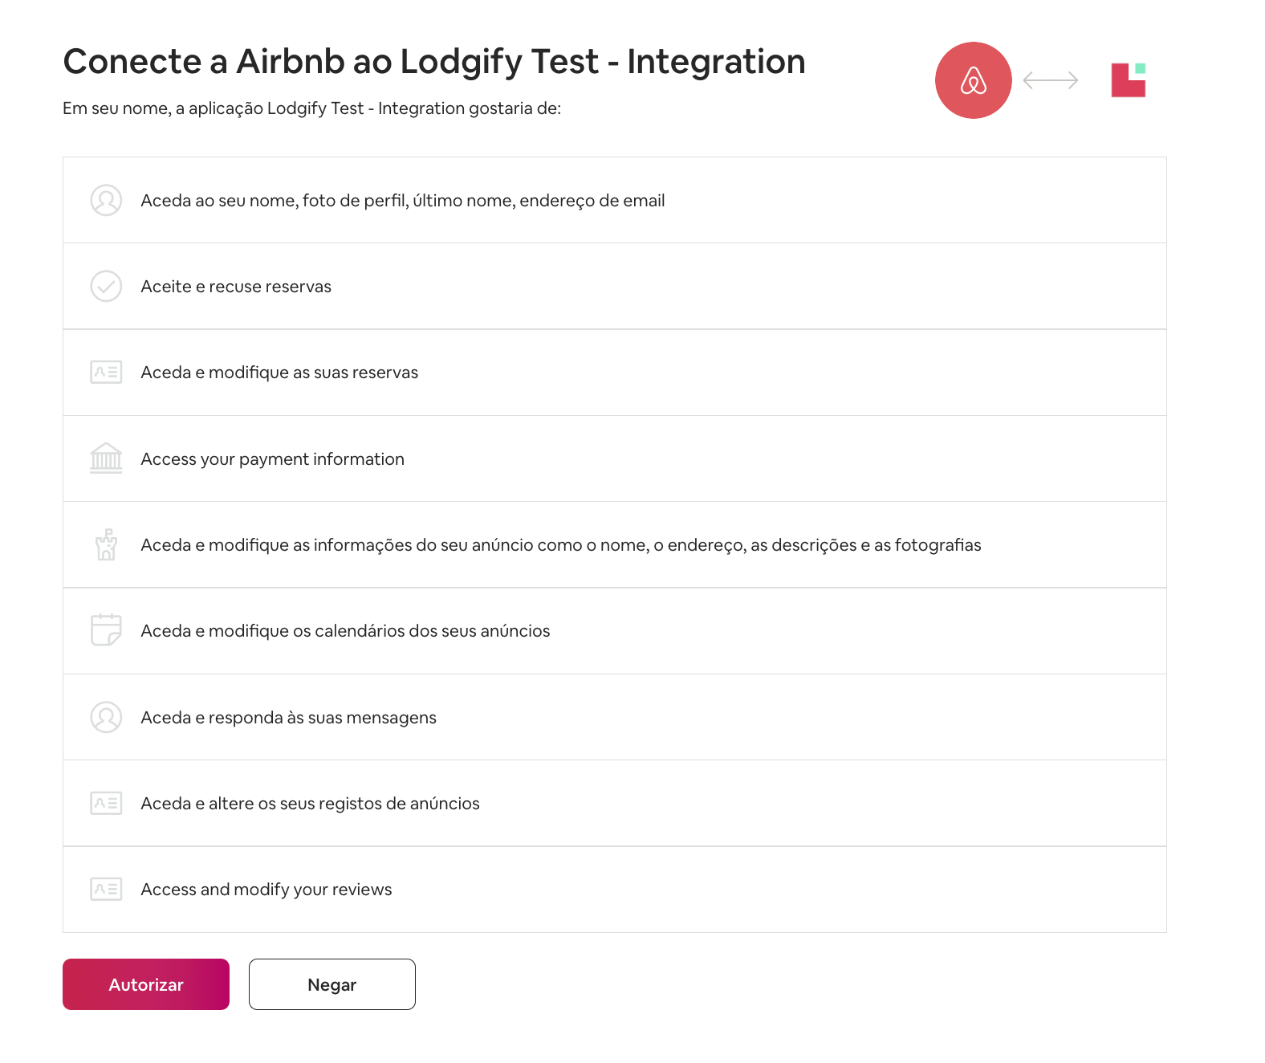This screenshot has height=1063, width=1265.
Task: Click the card icon beside modify your reviews
Action: coord(106,889)
